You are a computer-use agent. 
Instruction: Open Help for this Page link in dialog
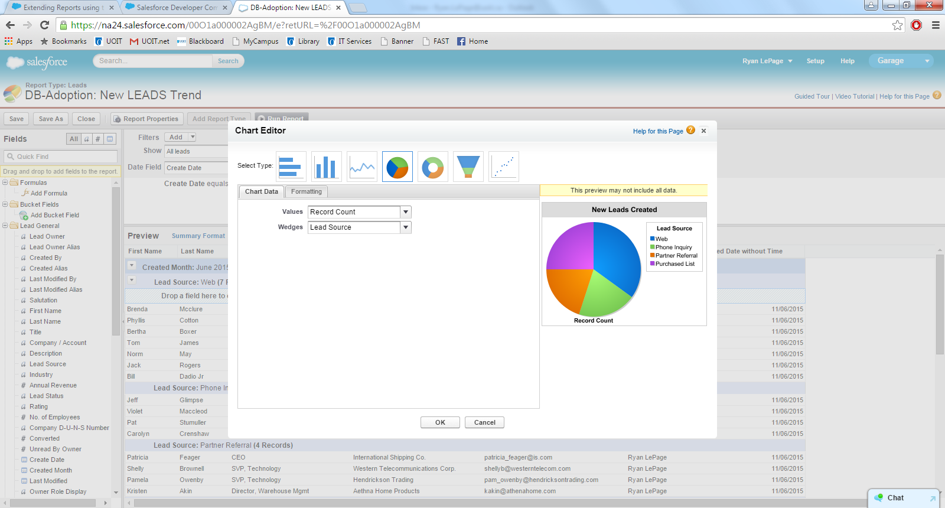[x=658, y=131]
